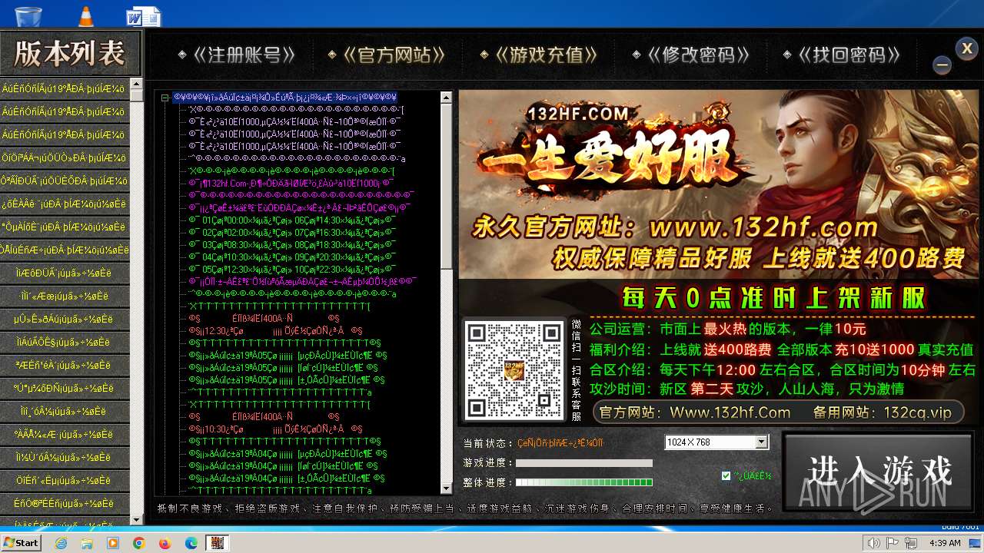Select tree row listing 03 08:30 and 08 18:30
984x553 pixels.
292,244
